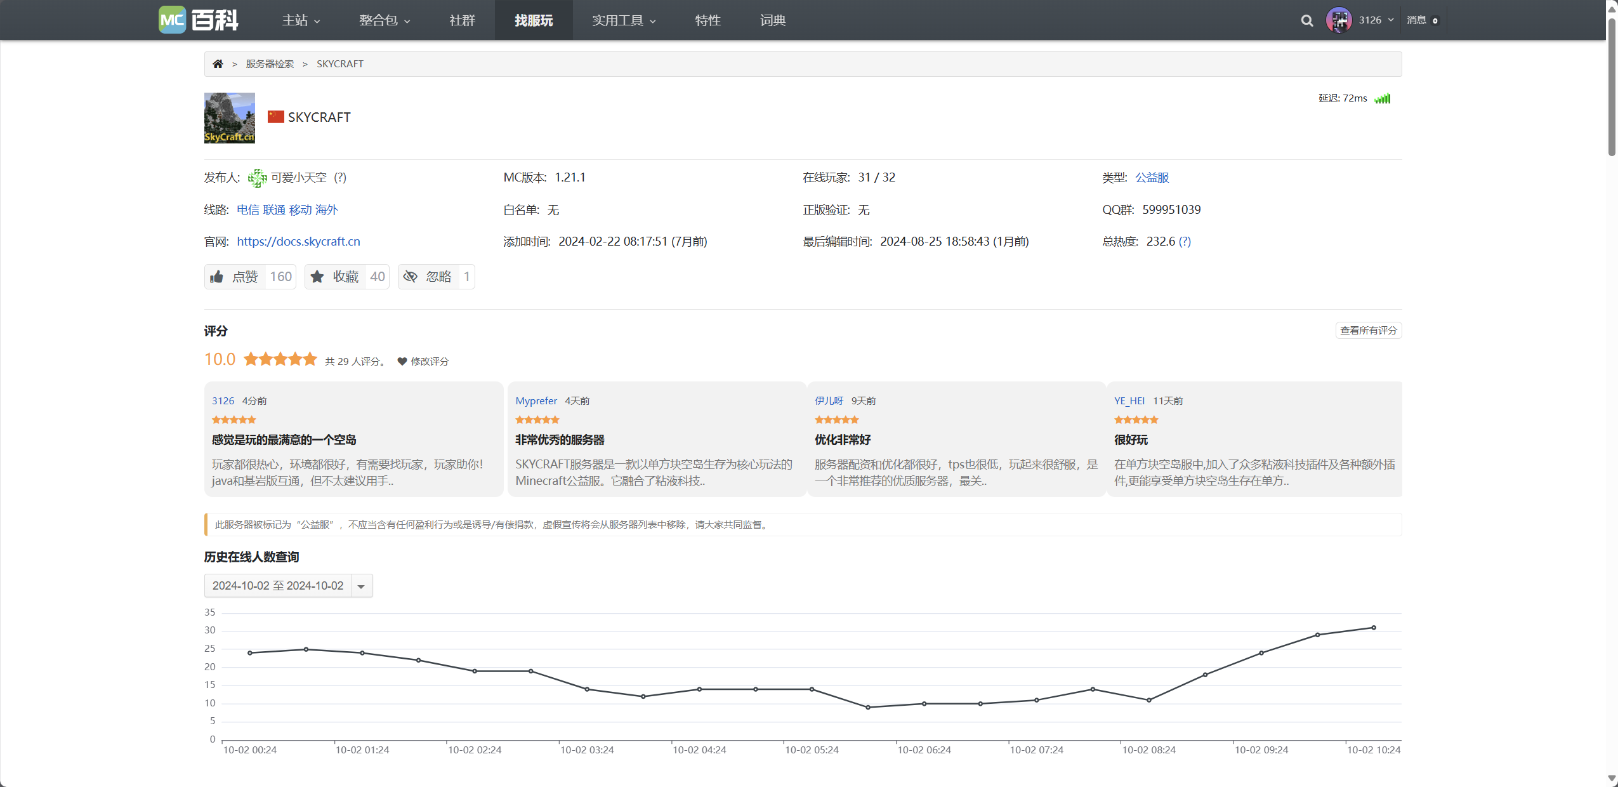Click the date range field 2024-10-02

click(278, 586)
